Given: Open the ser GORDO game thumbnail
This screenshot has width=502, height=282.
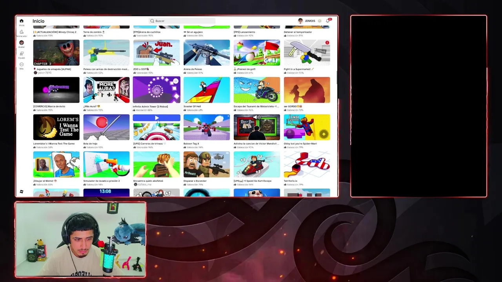Looking at the screenshot, I should [307, 90].
